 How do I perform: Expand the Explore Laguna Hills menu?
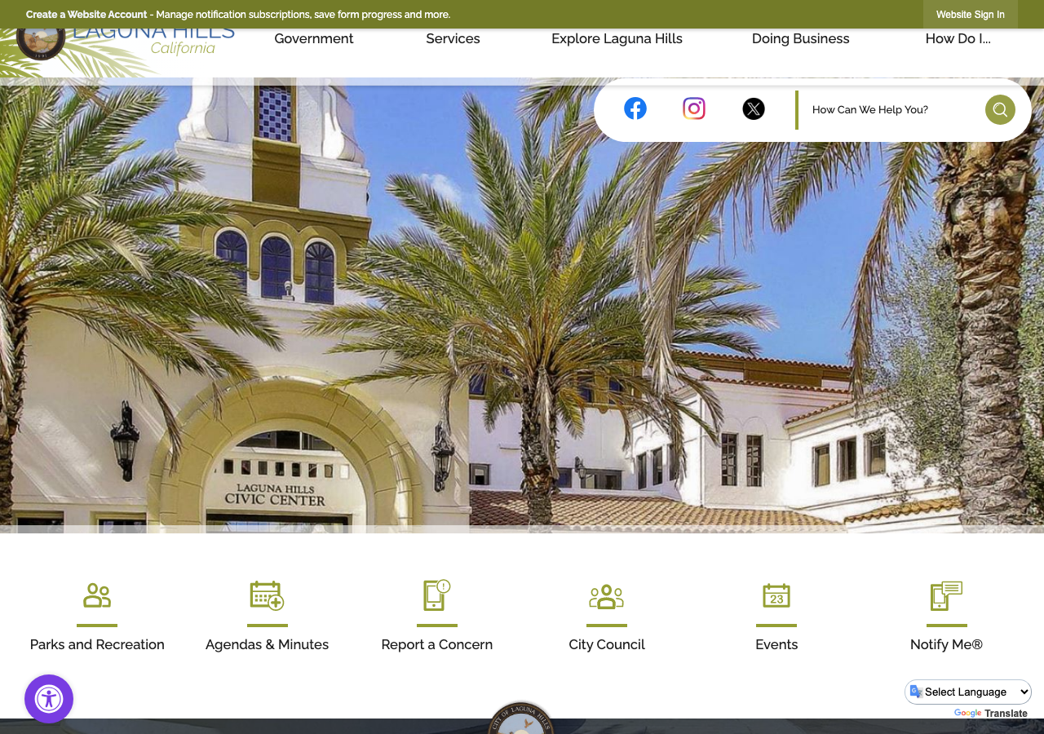click(617, 38)
